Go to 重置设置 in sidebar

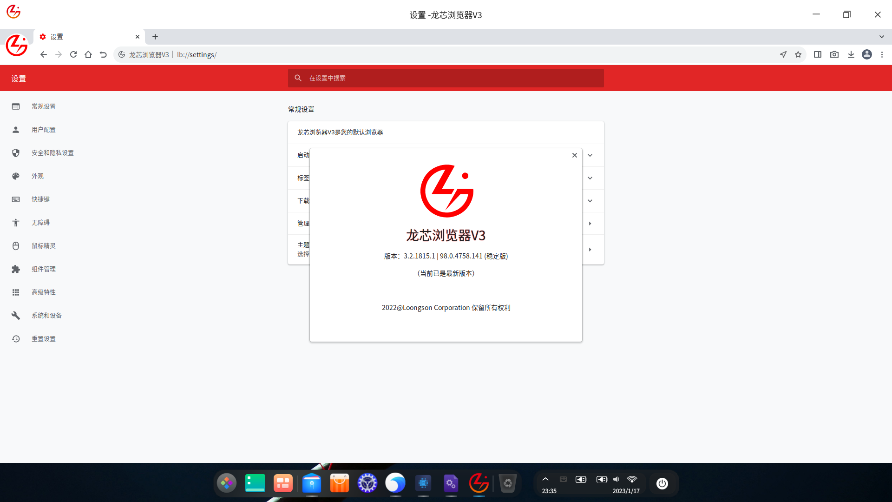coord(44,339)
